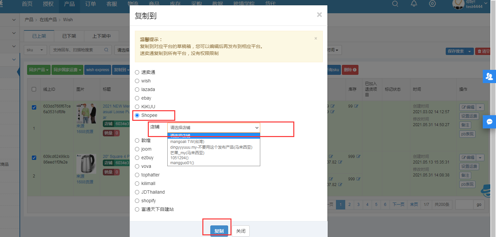The image size is (496, 237).
Task: Click the 在线产品 breadcrumb link
Action: coord(48,20)
